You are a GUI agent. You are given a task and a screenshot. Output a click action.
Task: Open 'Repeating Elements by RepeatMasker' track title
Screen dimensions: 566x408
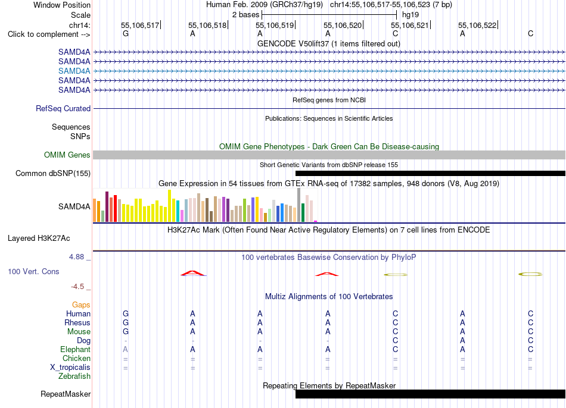(x=329, y=385)
